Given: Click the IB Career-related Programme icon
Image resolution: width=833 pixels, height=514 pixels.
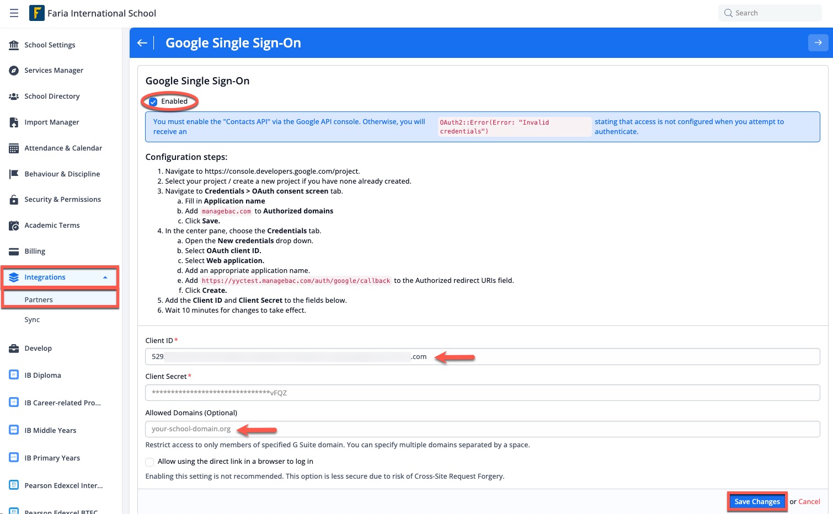Looking at the screenshot, I should pos(14,403).
